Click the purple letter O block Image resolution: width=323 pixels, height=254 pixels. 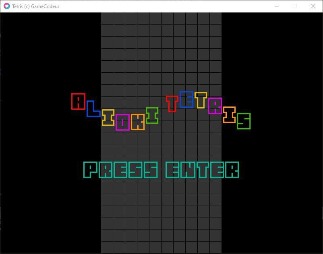pyautogui.click(x=122, y=122)
